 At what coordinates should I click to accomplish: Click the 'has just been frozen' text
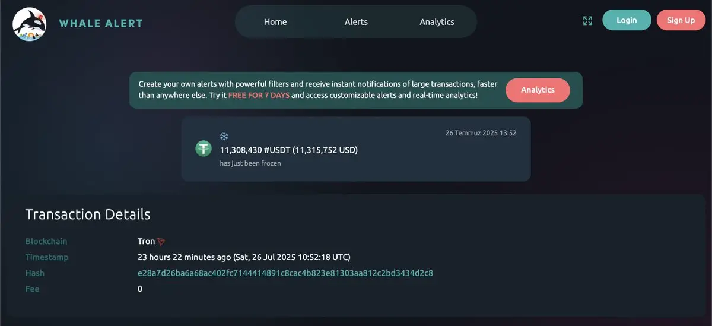click(250, 163)
